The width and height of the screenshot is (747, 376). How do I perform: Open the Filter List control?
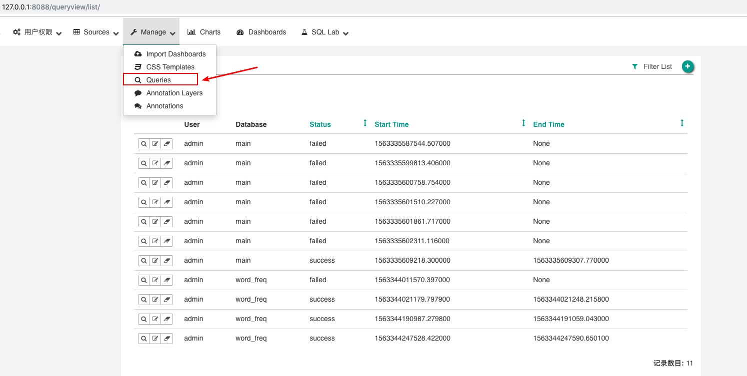652,66
